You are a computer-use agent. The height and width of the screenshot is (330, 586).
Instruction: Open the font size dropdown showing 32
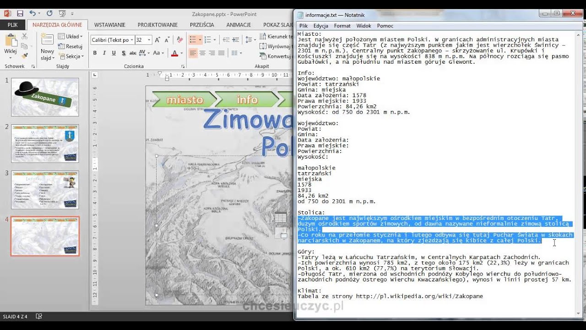click(x=149, y=40)
